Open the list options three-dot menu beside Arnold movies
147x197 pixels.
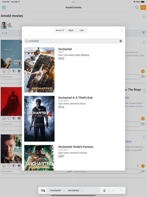click(144, 16)
